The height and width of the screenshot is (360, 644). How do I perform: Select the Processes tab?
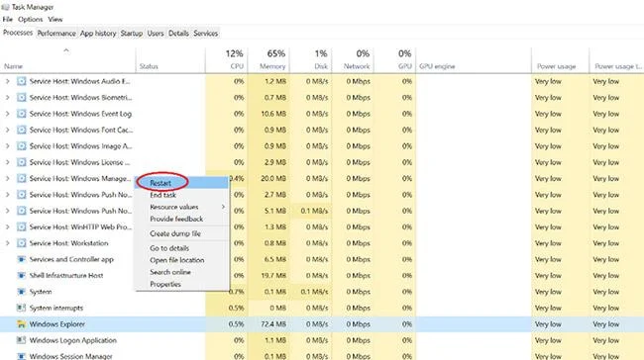click(18, 33)
